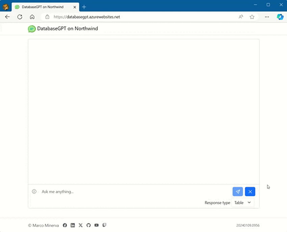287x232 pixels.
Task: Reload the page with refresh icon
Action: 20,17
